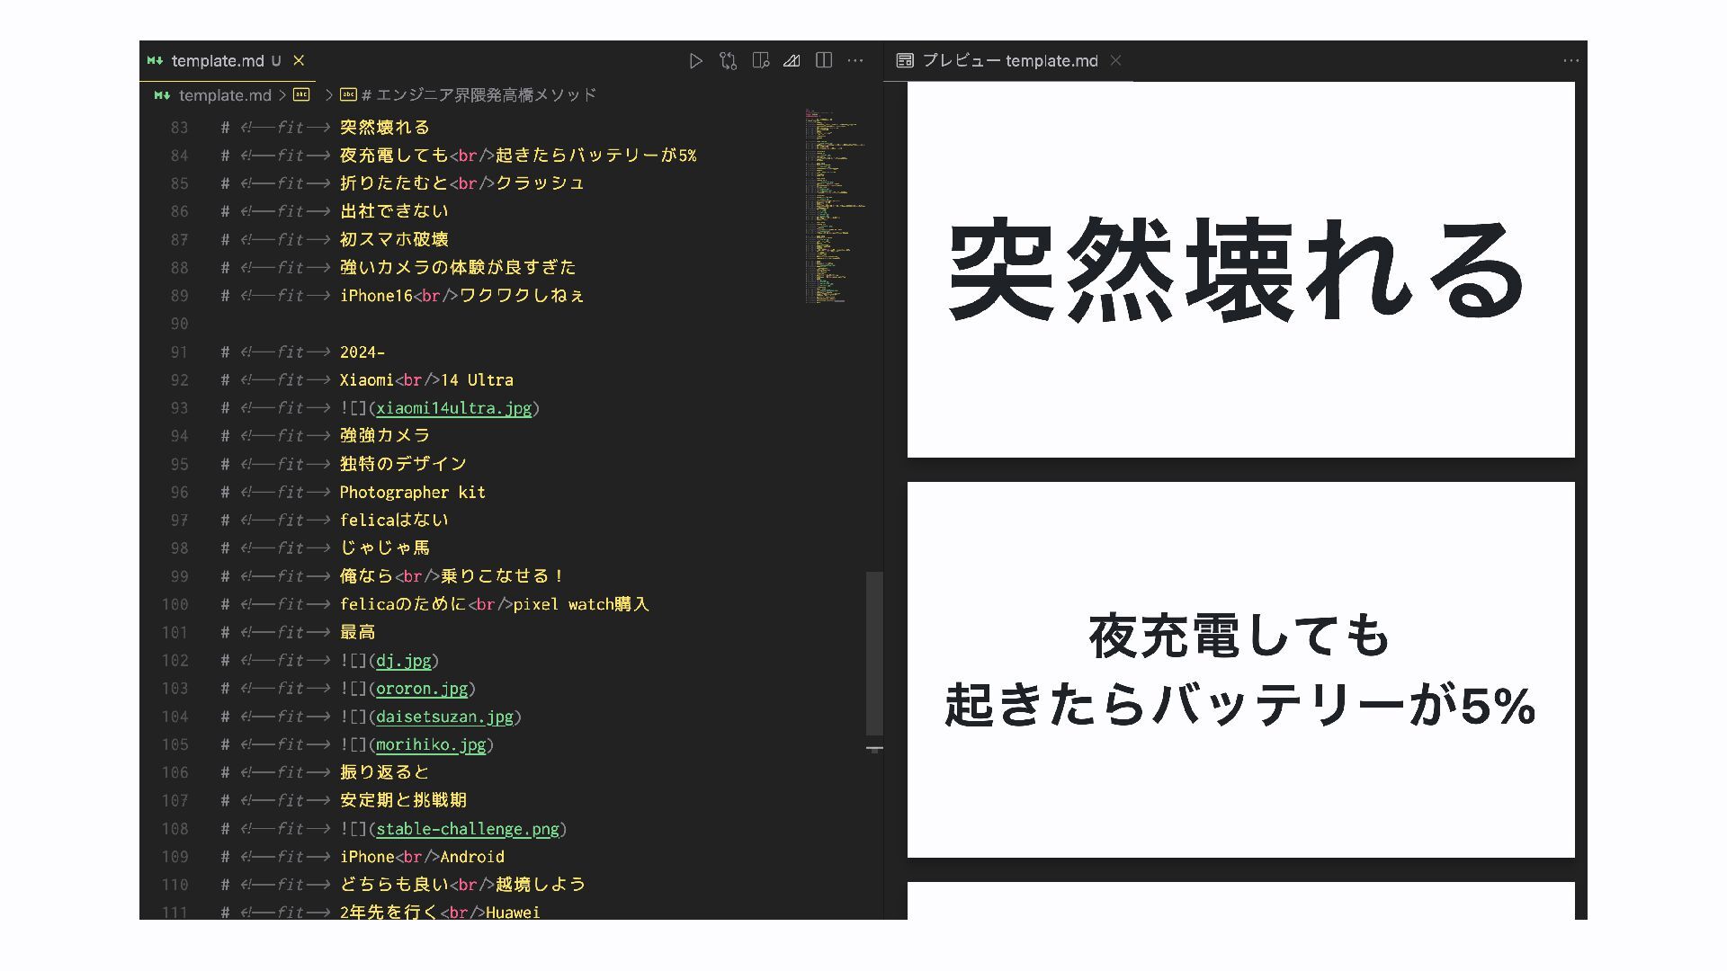Open the source control compare changes icon

point(728,61)
